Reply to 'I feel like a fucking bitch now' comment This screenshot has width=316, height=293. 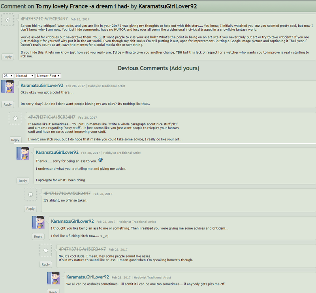pos(38,237)
